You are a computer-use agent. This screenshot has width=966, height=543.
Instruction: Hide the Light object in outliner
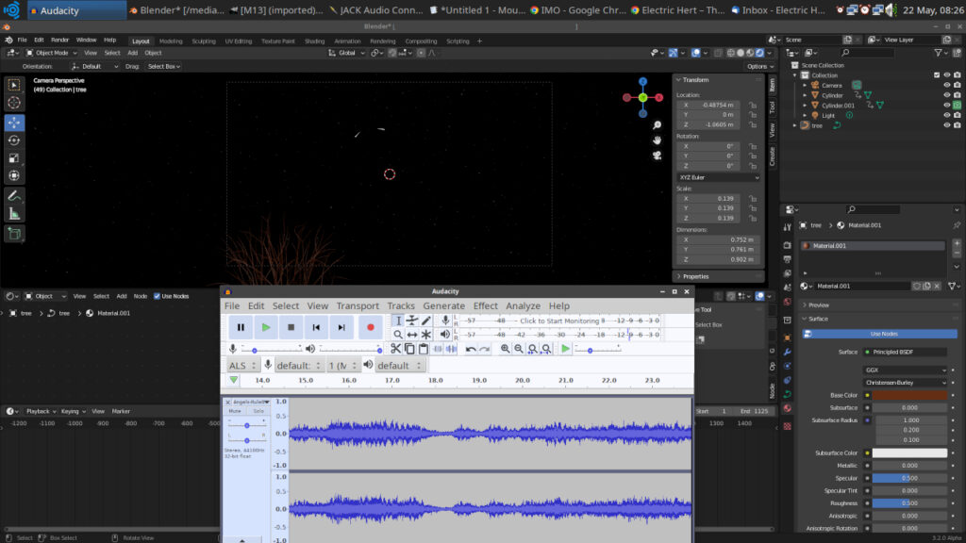(947, 115)
